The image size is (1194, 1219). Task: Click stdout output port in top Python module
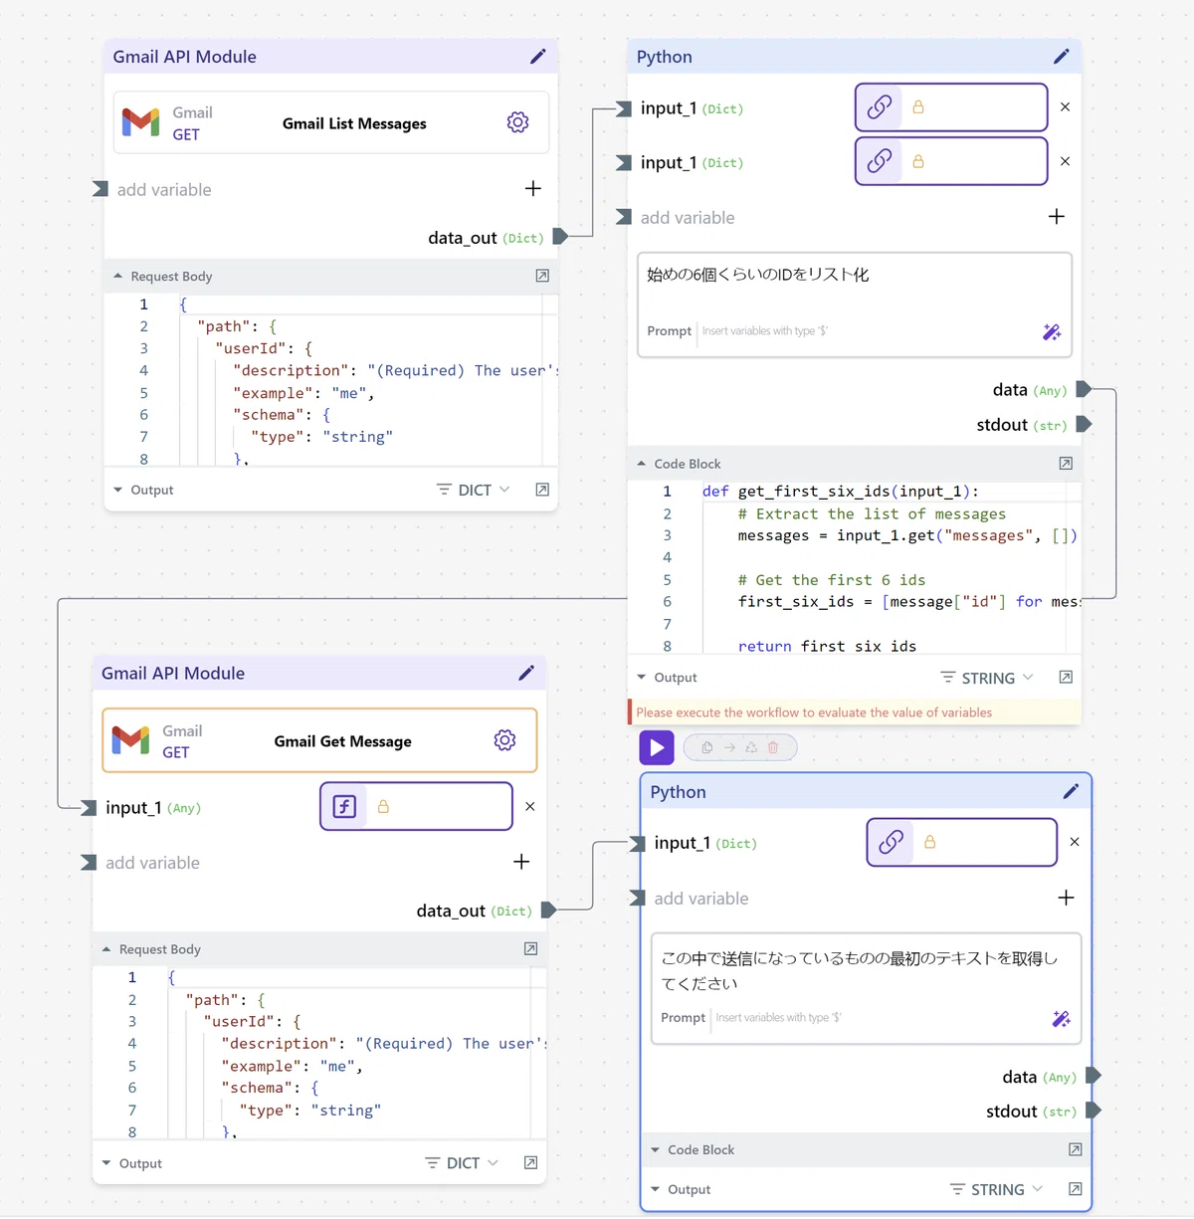coord(1084,424)
